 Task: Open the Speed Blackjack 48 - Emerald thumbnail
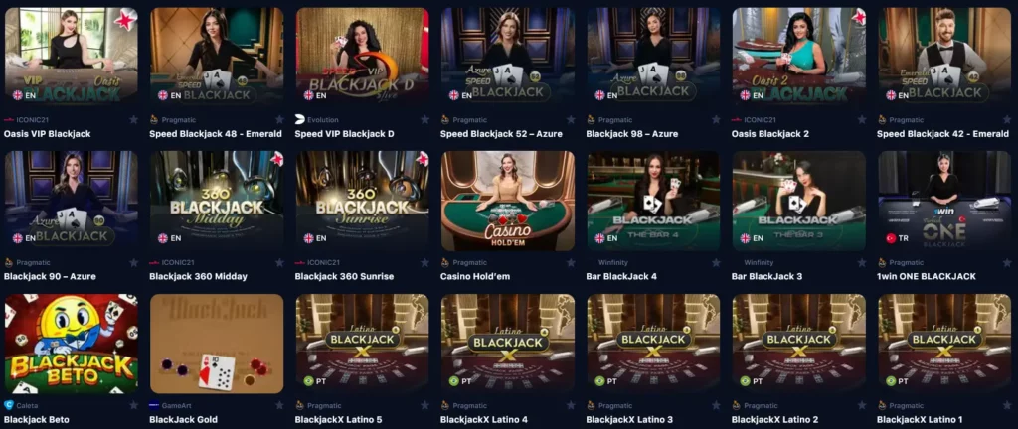click(217, 58)
